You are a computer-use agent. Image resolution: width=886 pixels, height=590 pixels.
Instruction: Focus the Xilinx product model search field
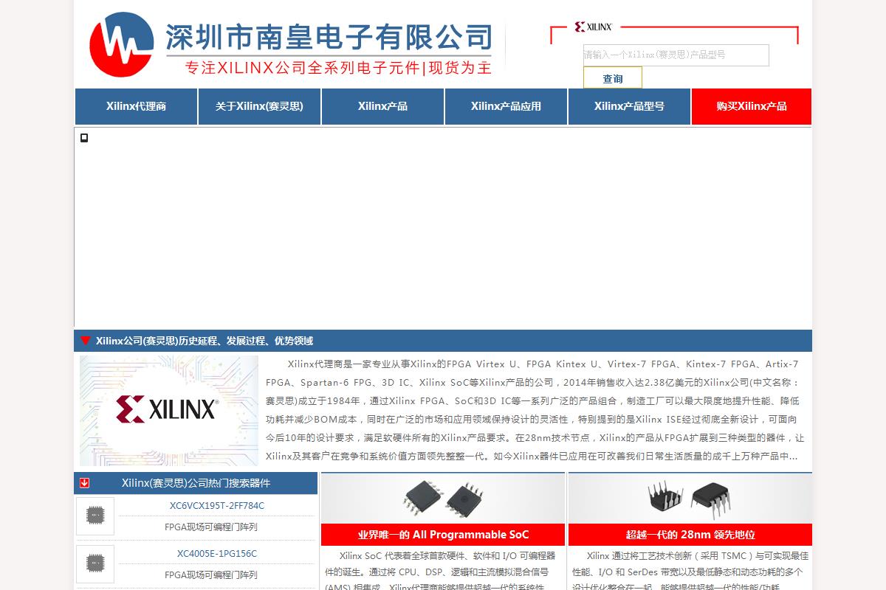coord(676,55)
